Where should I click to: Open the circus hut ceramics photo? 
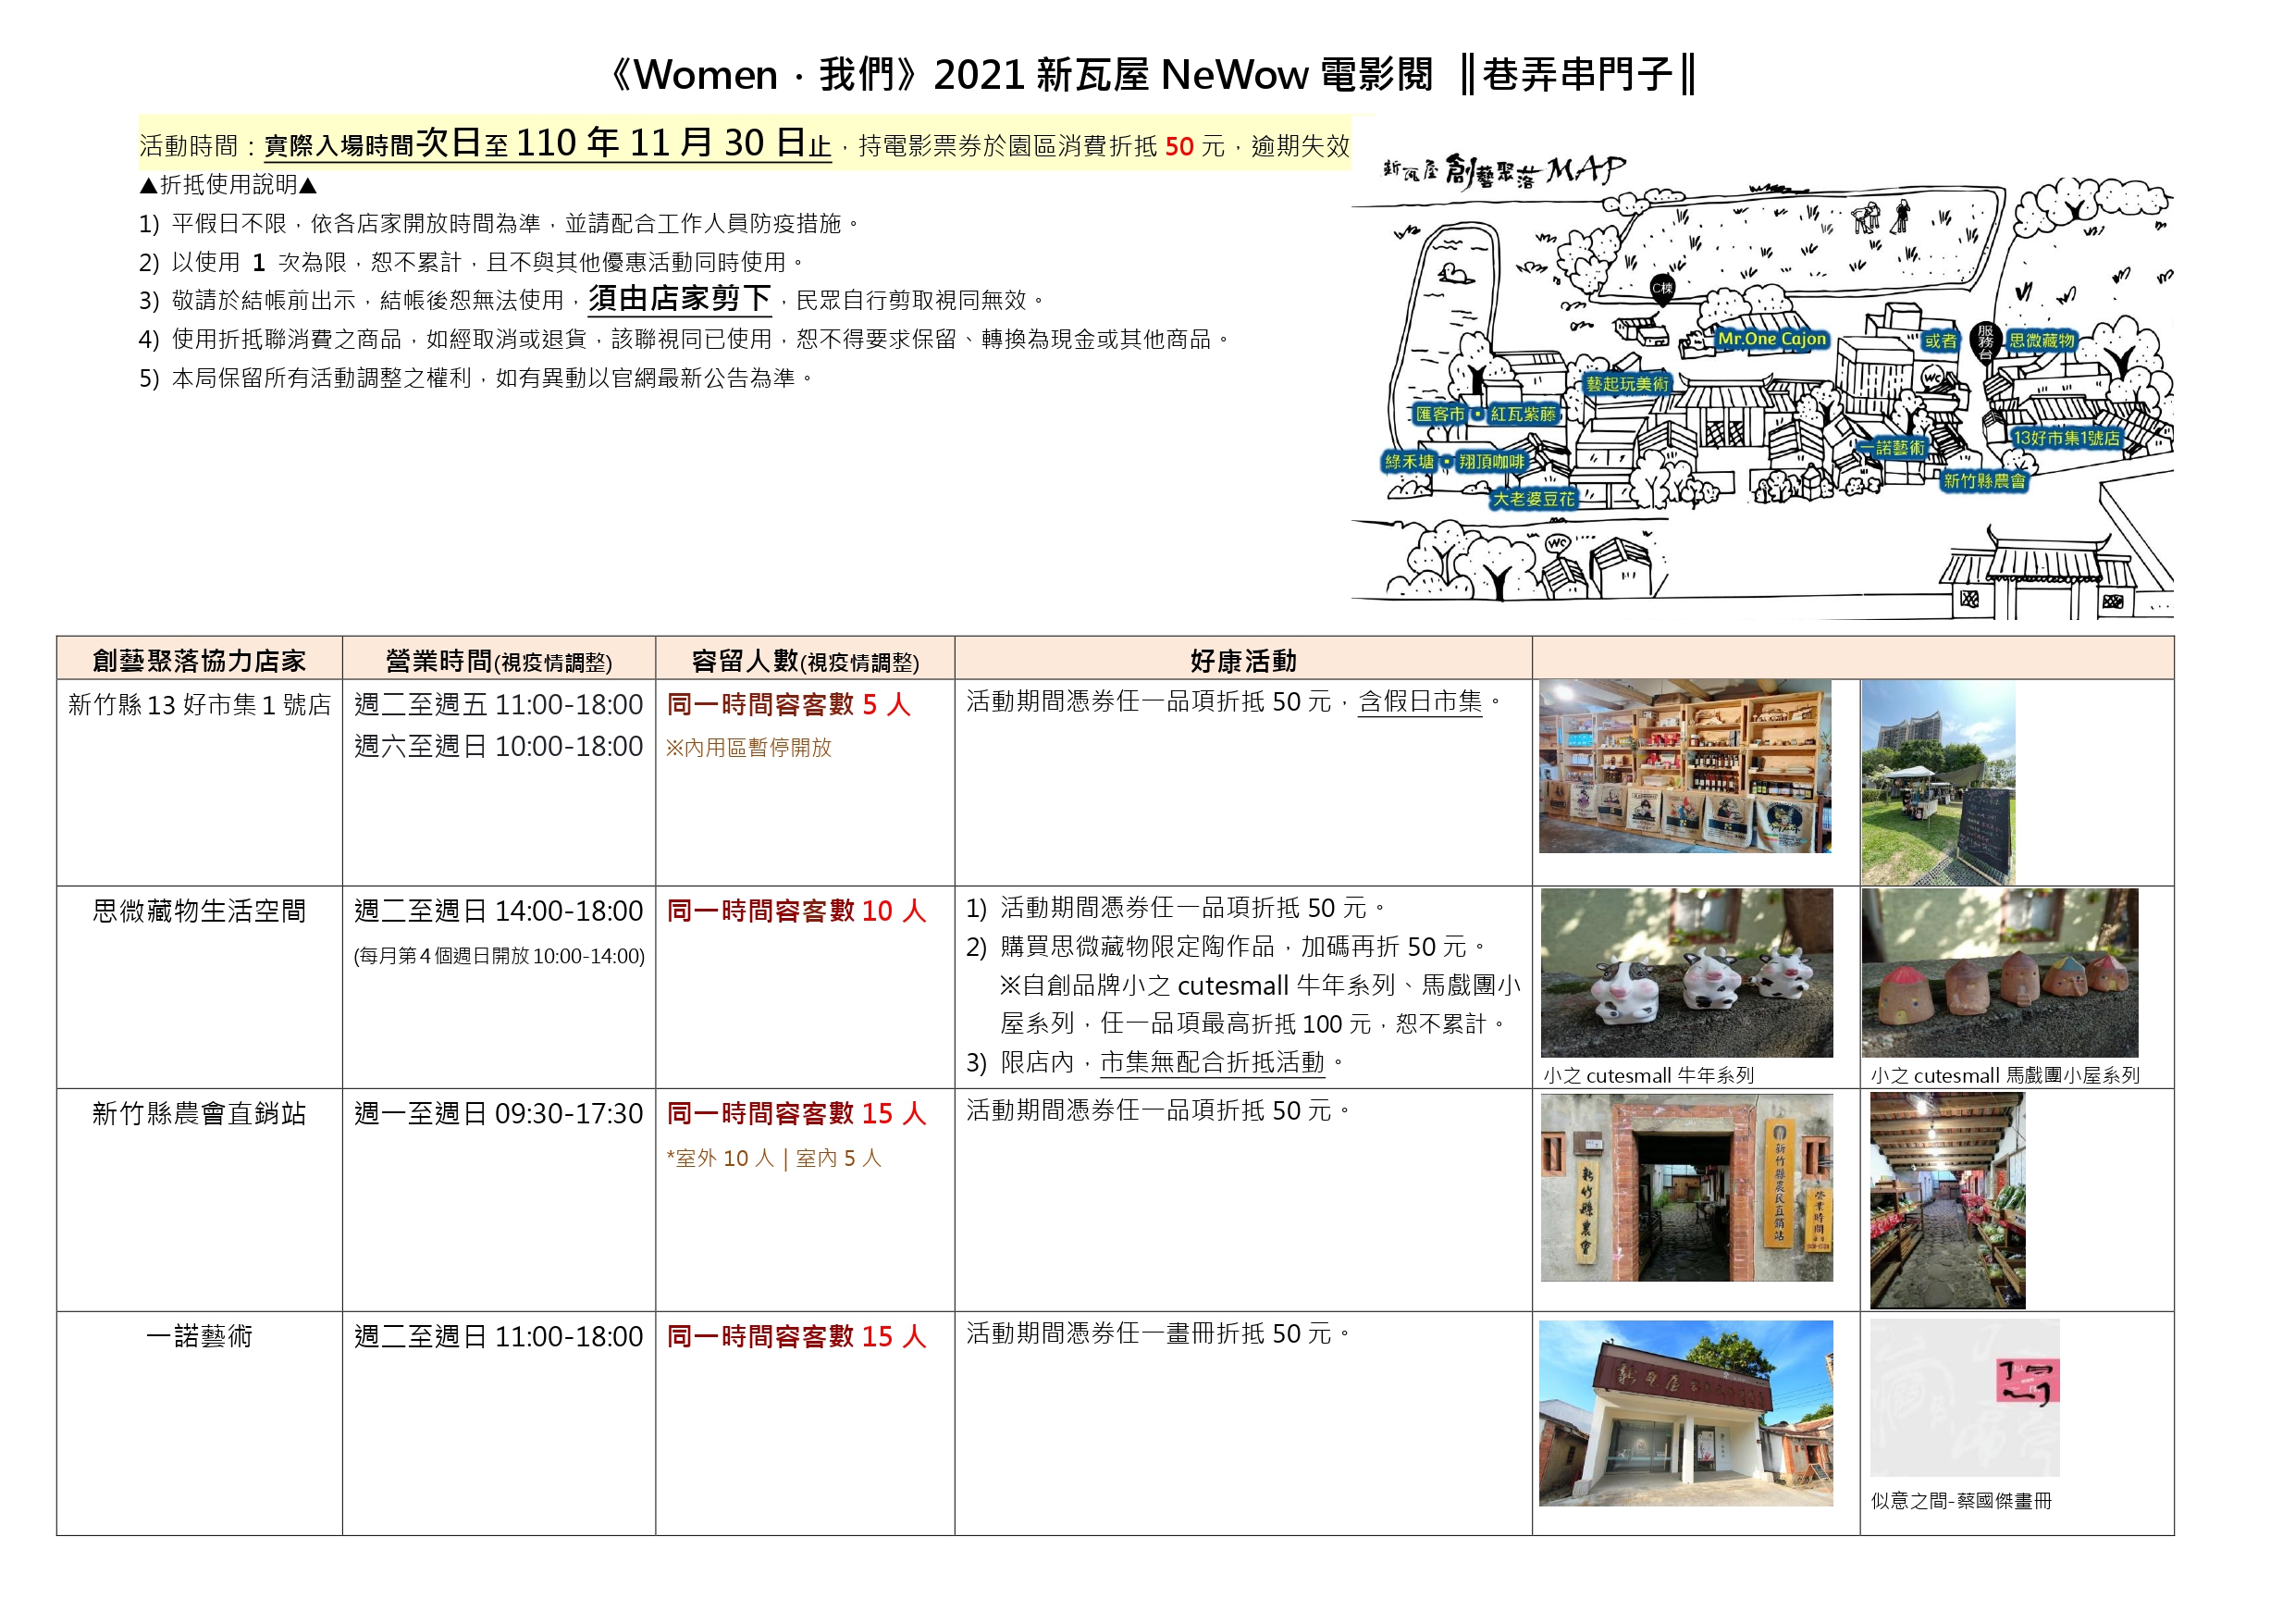point(1999,973)
